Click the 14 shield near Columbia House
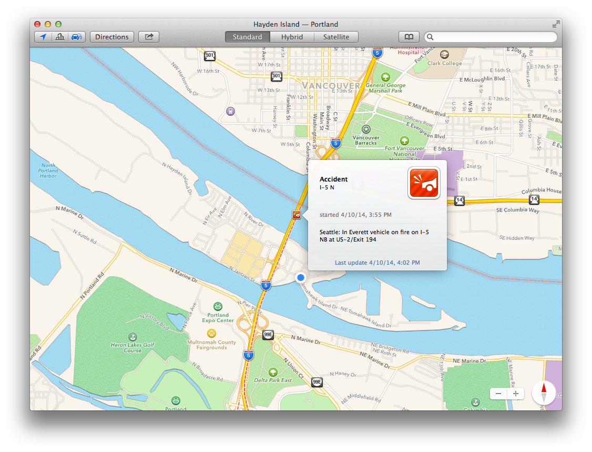This screenshot has height=452, width=592. [534, 199]
